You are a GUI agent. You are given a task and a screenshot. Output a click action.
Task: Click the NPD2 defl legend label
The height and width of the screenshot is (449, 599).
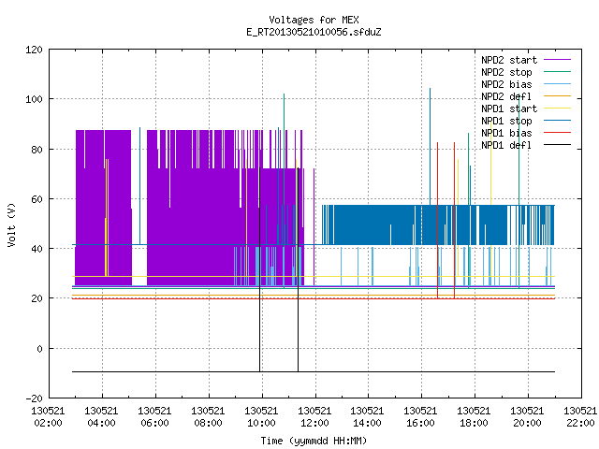coord(506,96)
